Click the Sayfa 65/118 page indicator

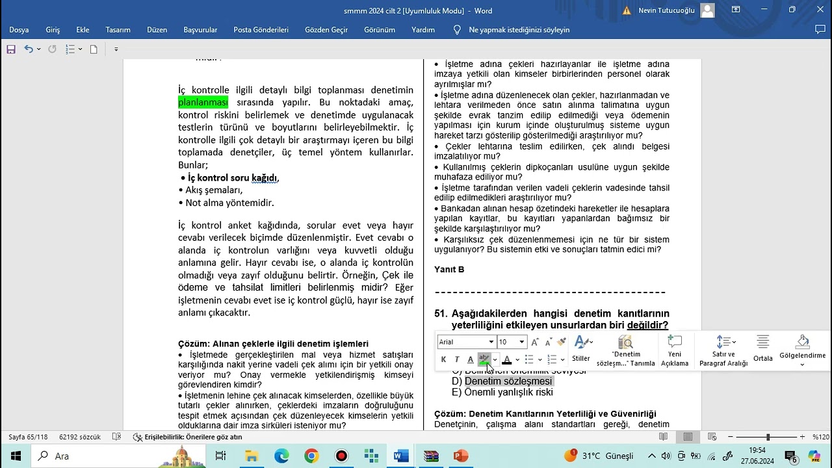[x=29, y=437]
